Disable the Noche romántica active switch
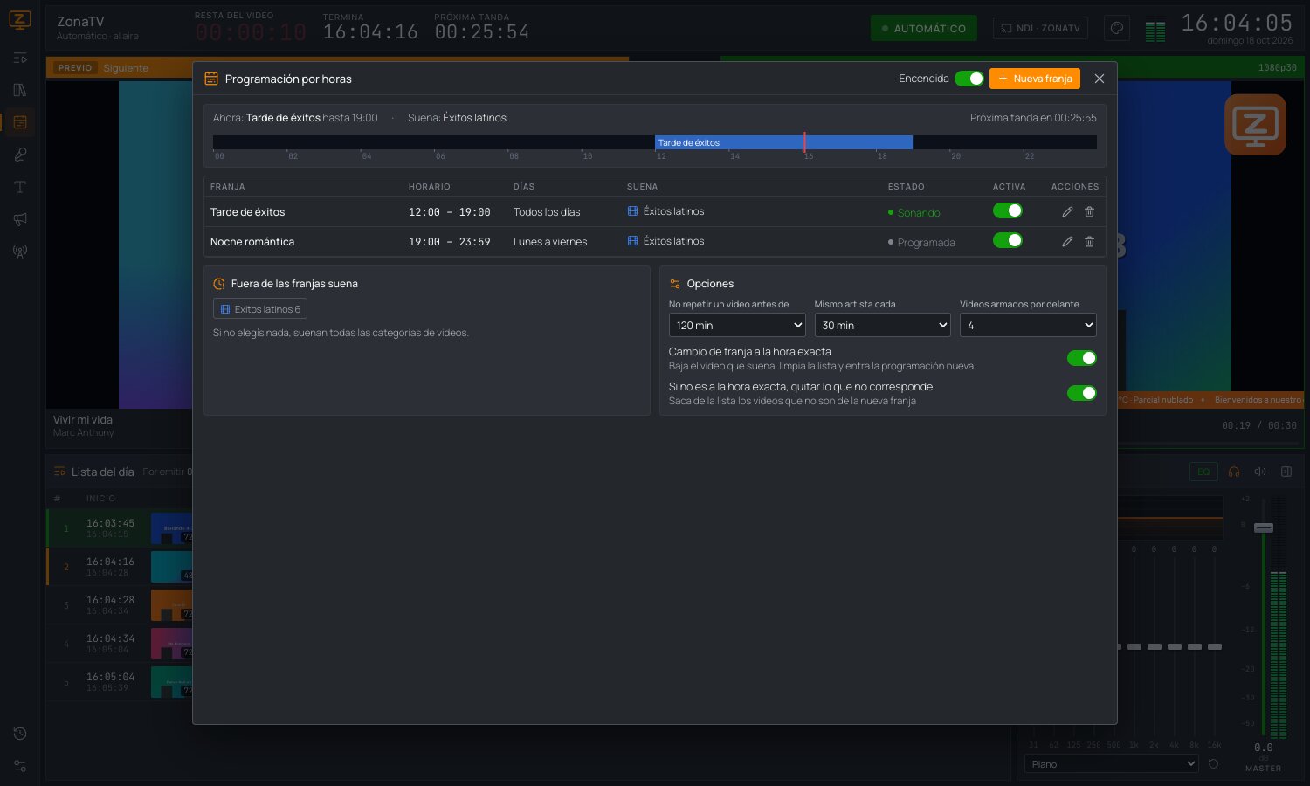 coord(1008,240)
